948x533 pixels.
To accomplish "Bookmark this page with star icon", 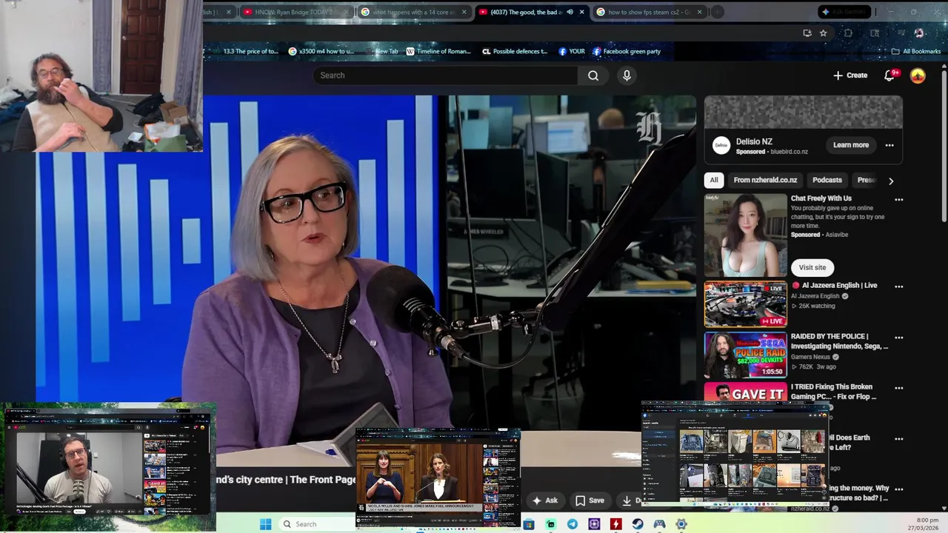I will coord(823,33).
